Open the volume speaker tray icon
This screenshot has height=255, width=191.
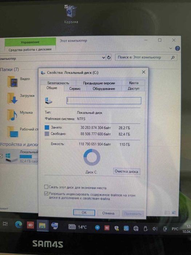click(155, 229)
